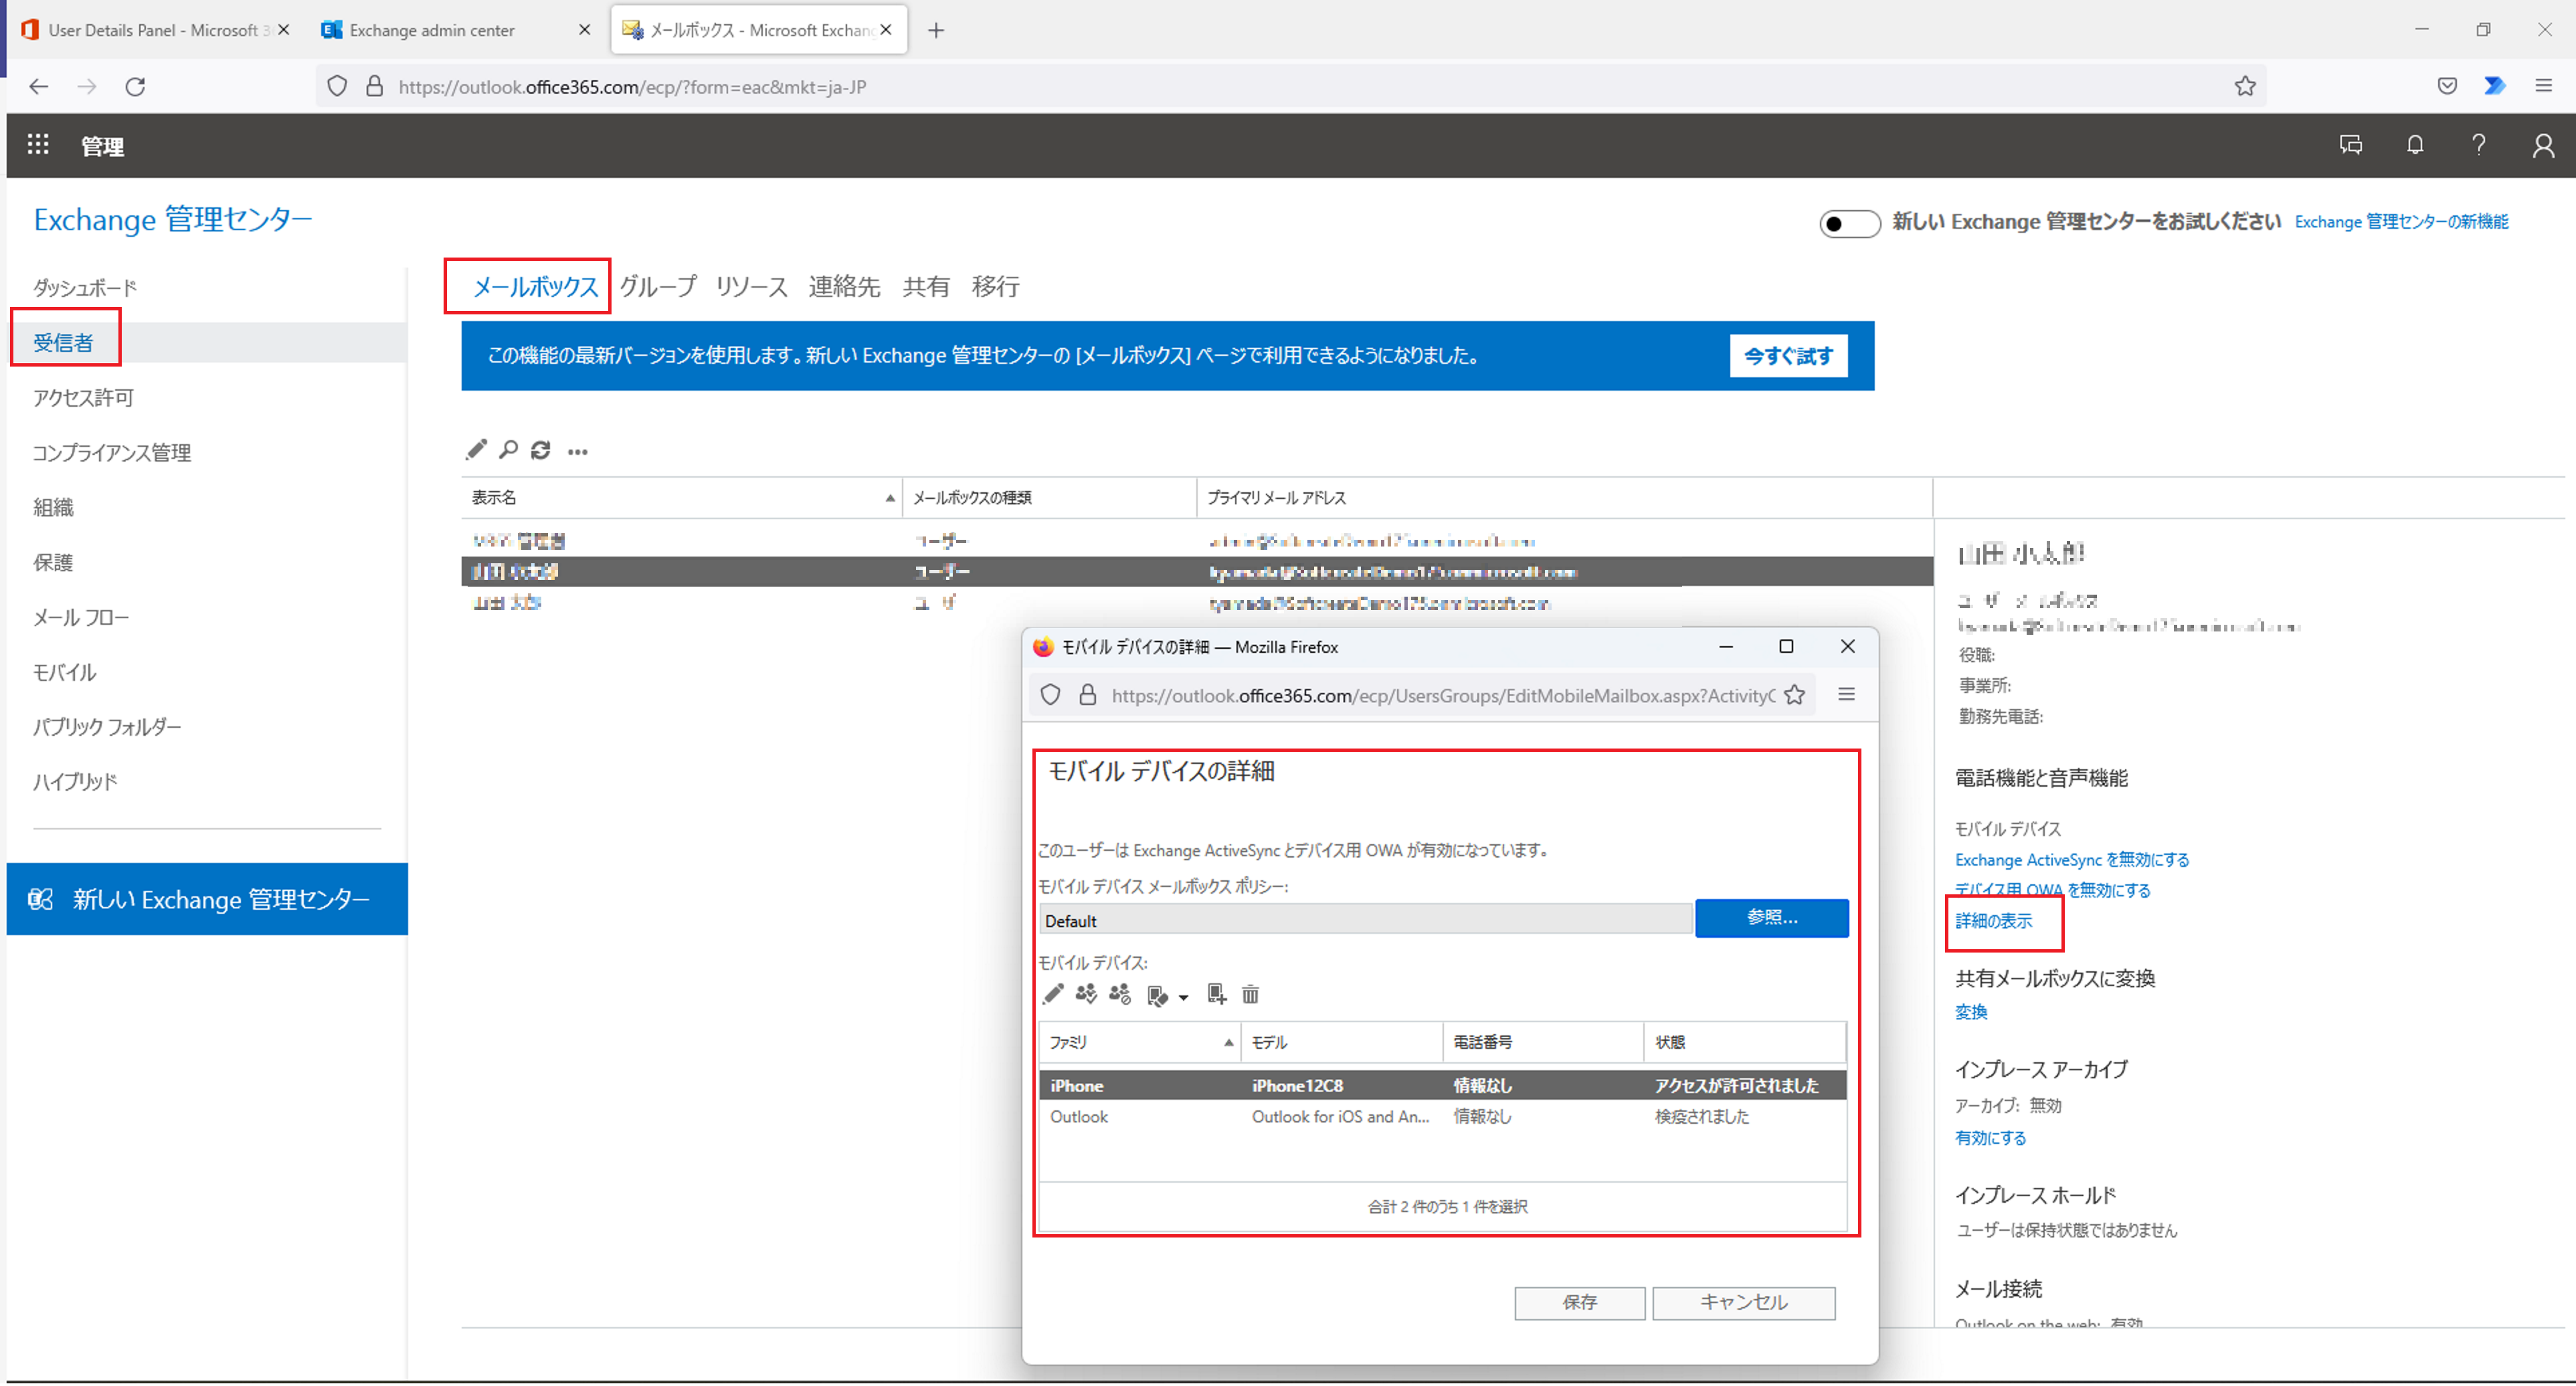Click the edit pencil icon above mailbox list
This screenshot has height=1386, width=2576.
(476, 450)
